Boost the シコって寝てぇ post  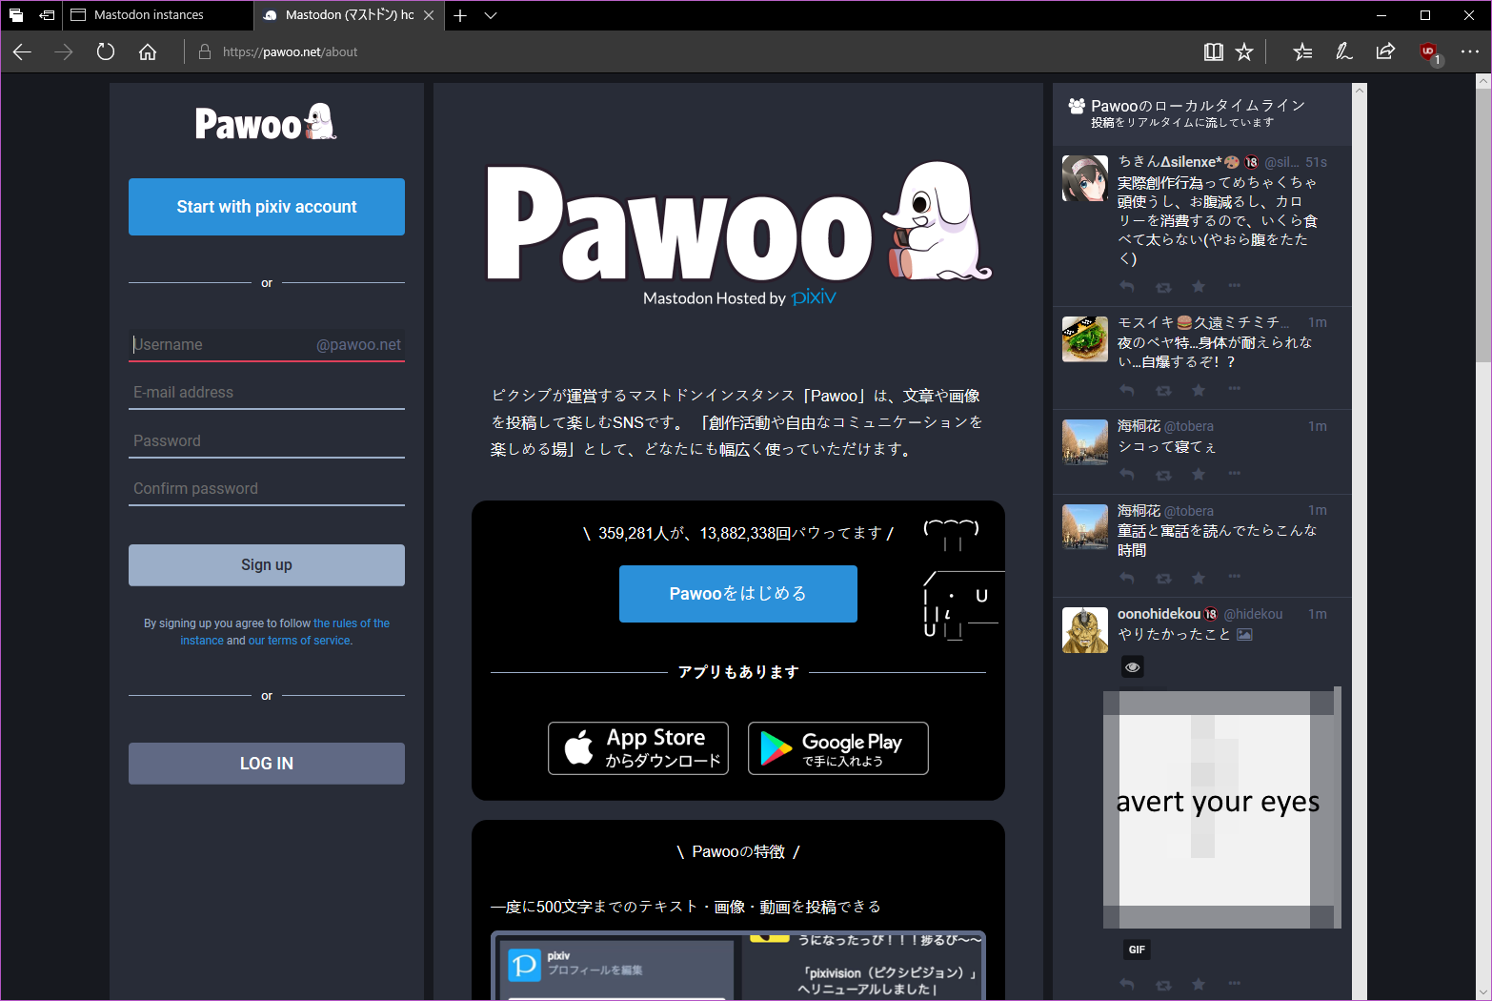[x=1163, y=475]
